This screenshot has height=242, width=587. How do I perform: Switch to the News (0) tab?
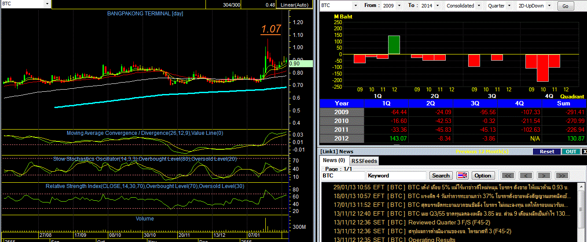(334, 161)
